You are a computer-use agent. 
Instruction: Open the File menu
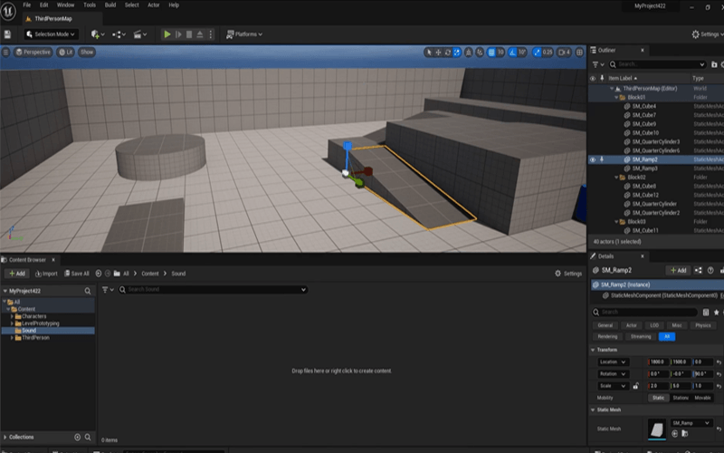pyautogui.click(x=27, y=5)
